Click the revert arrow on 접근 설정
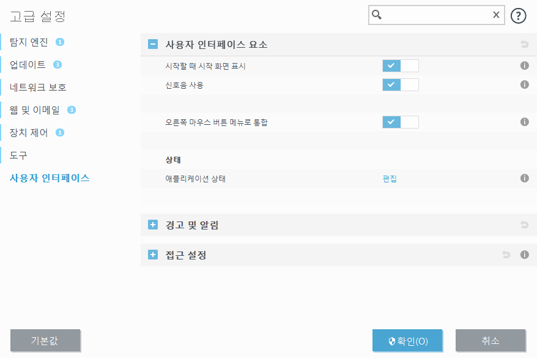This screenshot has width=537, height=358. [506, 255]
